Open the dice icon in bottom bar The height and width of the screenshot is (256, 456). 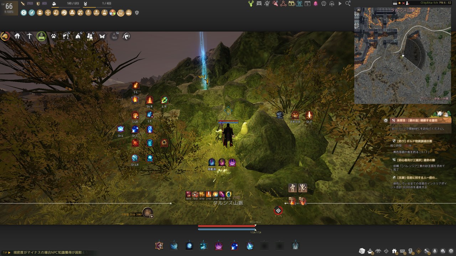pos(362,251)
